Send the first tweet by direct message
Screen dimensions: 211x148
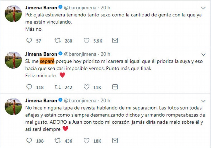(x=115, y=41)
